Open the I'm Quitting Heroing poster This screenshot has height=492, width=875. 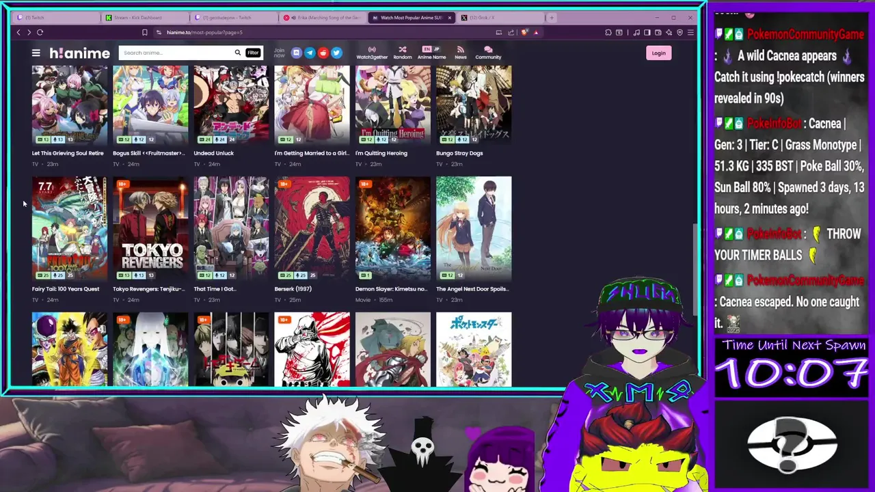(392, 105)
